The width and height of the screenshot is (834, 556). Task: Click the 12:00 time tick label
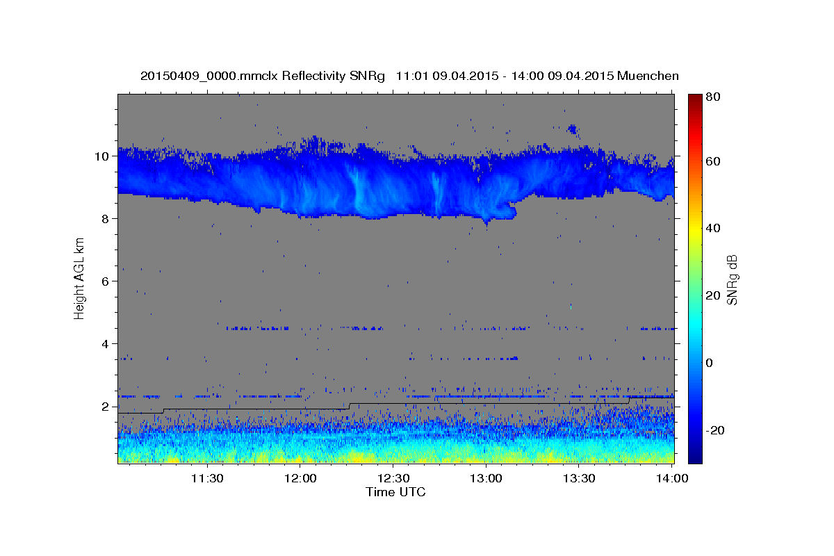tap(300, 478)
